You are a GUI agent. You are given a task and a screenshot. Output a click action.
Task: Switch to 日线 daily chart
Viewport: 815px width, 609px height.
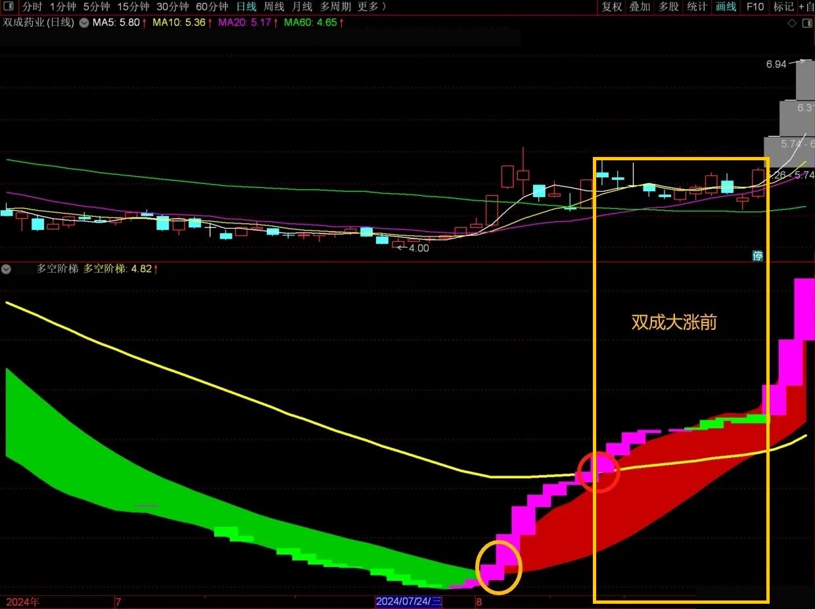click(246, 7)
